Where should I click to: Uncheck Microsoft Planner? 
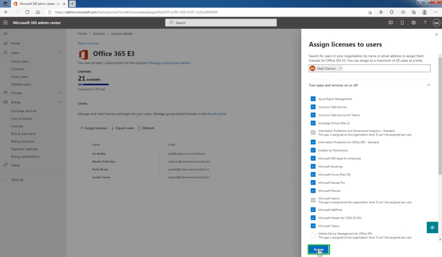(x=313, y=191)
